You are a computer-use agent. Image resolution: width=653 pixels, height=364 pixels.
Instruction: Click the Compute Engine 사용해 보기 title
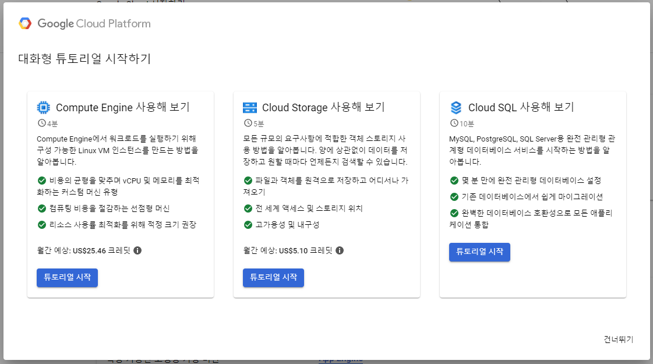tap(123, 107)
